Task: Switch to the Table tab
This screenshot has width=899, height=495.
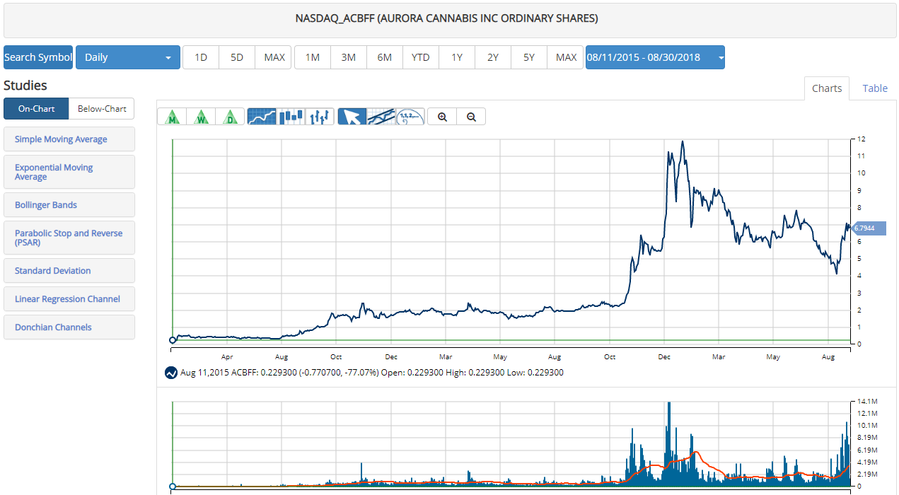Action: 875,88
